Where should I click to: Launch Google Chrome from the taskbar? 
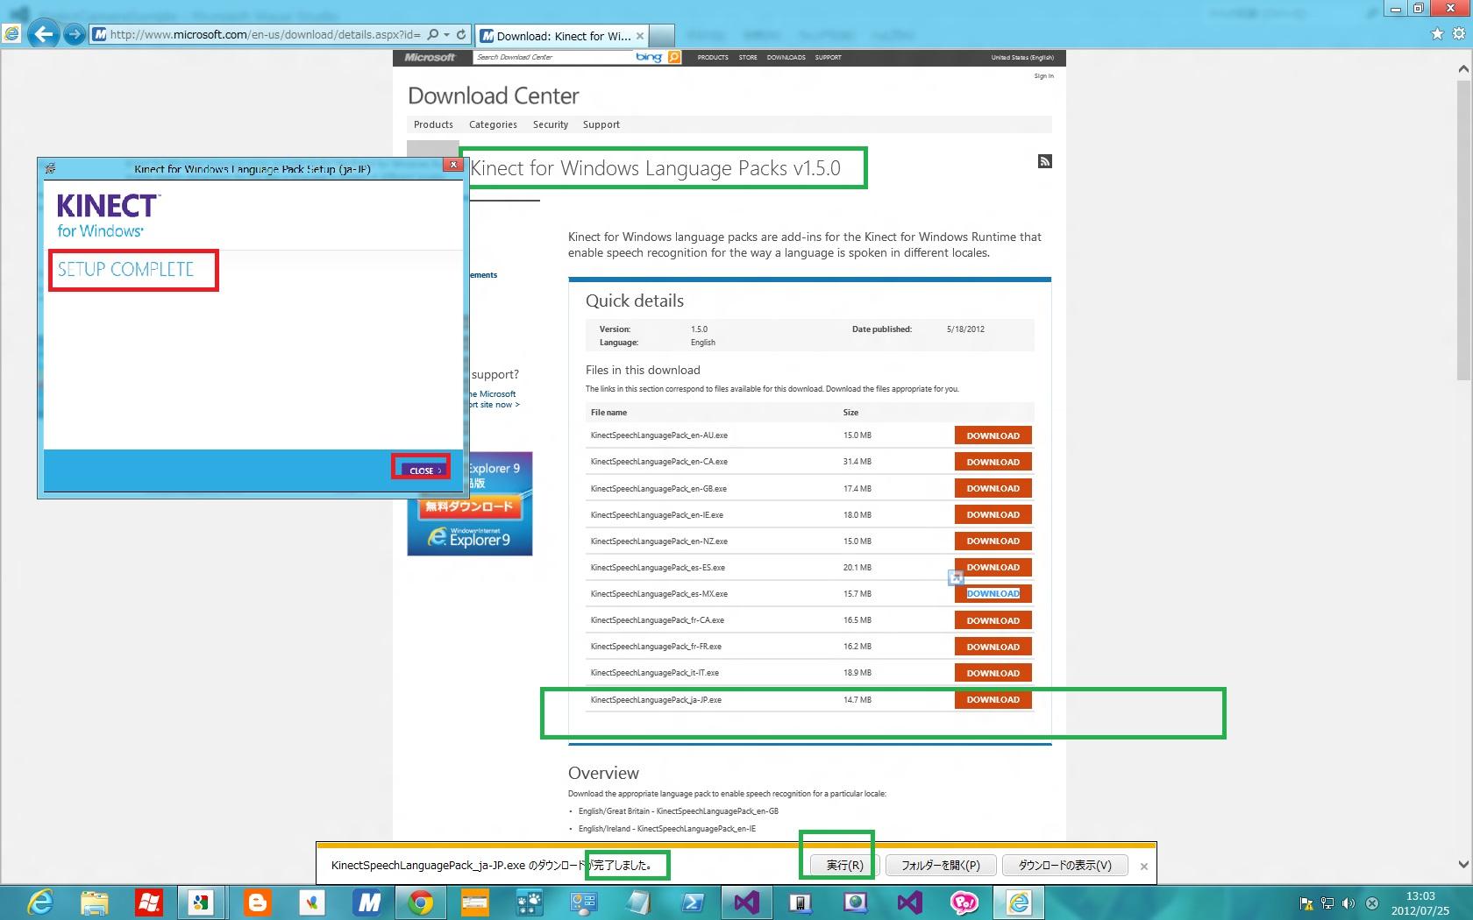point(420,902)
